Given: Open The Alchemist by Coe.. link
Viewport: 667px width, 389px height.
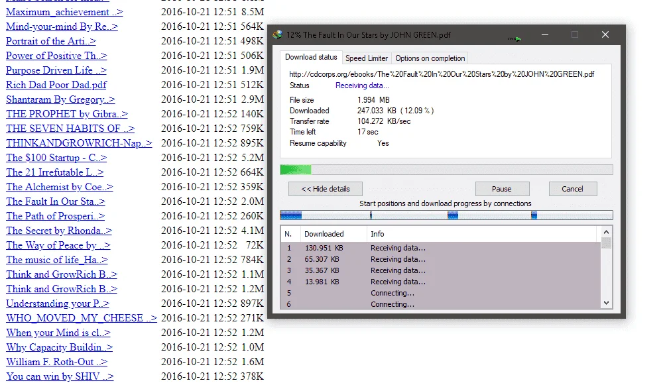Looking at the screenshot, I should click(x=59, y=187).
